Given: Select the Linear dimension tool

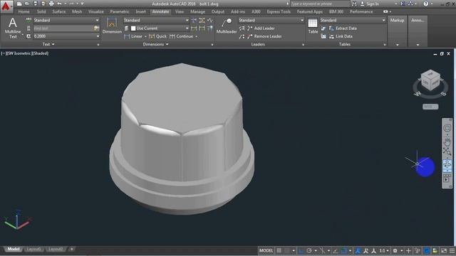Looking at the screenshot, I should click(x=133, y=36).
